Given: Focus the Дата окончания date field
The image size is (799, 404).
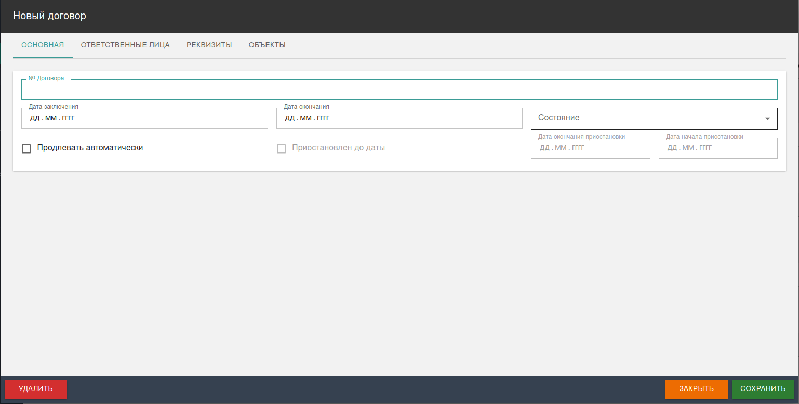Looking at the screenshot, I should (399, 118).
